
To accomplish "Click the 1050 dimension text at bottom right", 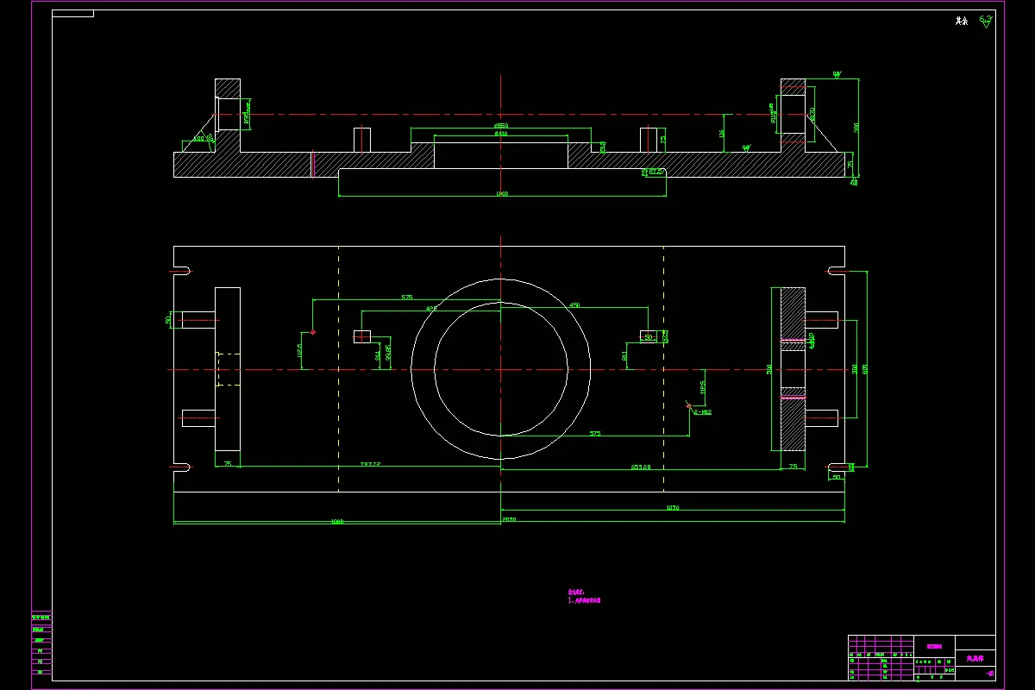I will [672, 507].
